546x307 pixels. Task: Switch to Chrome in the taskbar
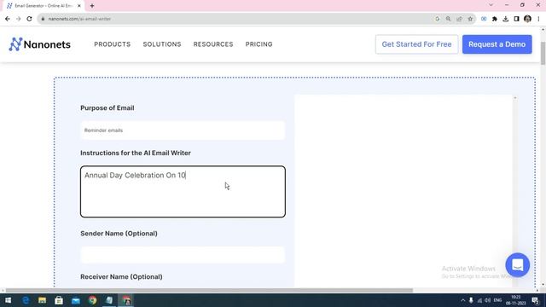[92, 300]
